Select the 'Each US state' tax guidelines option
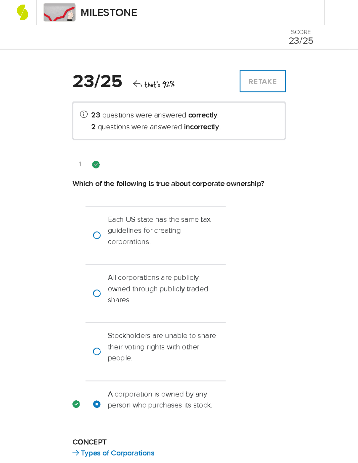358x463 pixels. click(97, 235)
